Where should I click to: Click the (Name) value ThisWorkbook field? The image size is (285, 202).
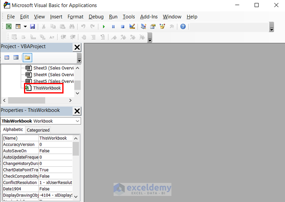(x=56, y=138)
